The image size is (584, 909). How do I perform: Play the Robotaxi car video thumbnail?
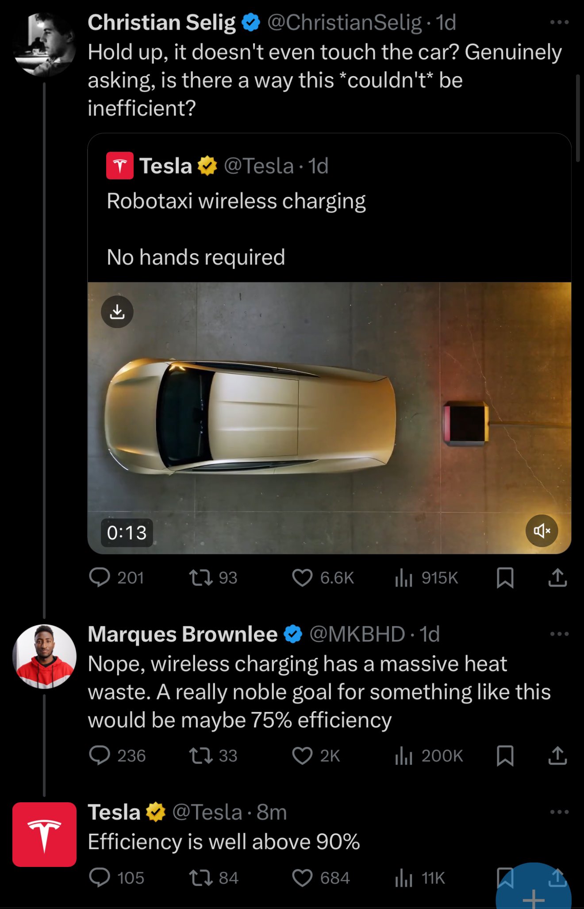point(329,418)
